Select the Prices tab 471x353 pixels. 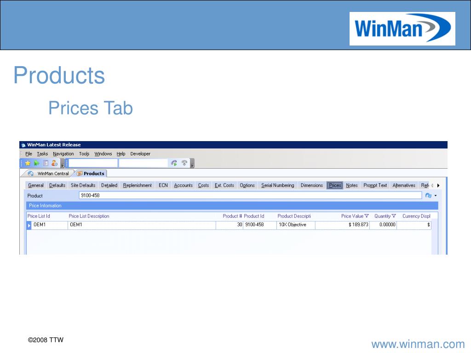click(335, 186)
